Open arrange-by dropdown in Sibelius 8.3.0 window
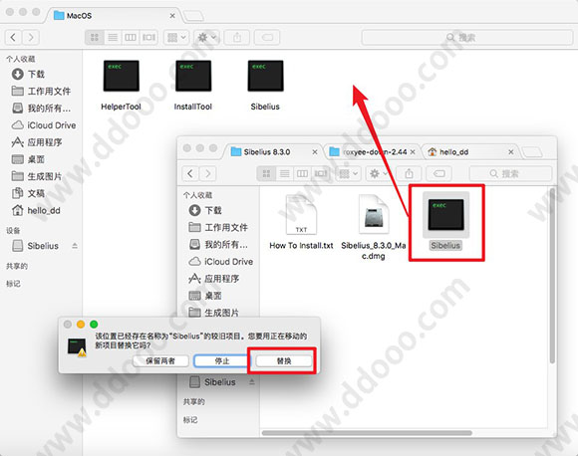This screenshot has height=456, width=578. pyautogui.click(x=348, y=173)
